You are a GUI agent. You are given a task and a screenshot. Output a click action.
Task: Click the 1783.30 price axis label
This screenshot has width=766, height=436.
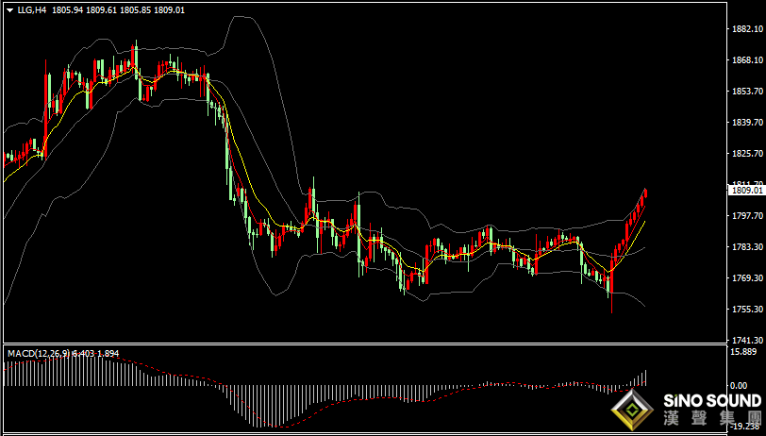coord(746,247)
